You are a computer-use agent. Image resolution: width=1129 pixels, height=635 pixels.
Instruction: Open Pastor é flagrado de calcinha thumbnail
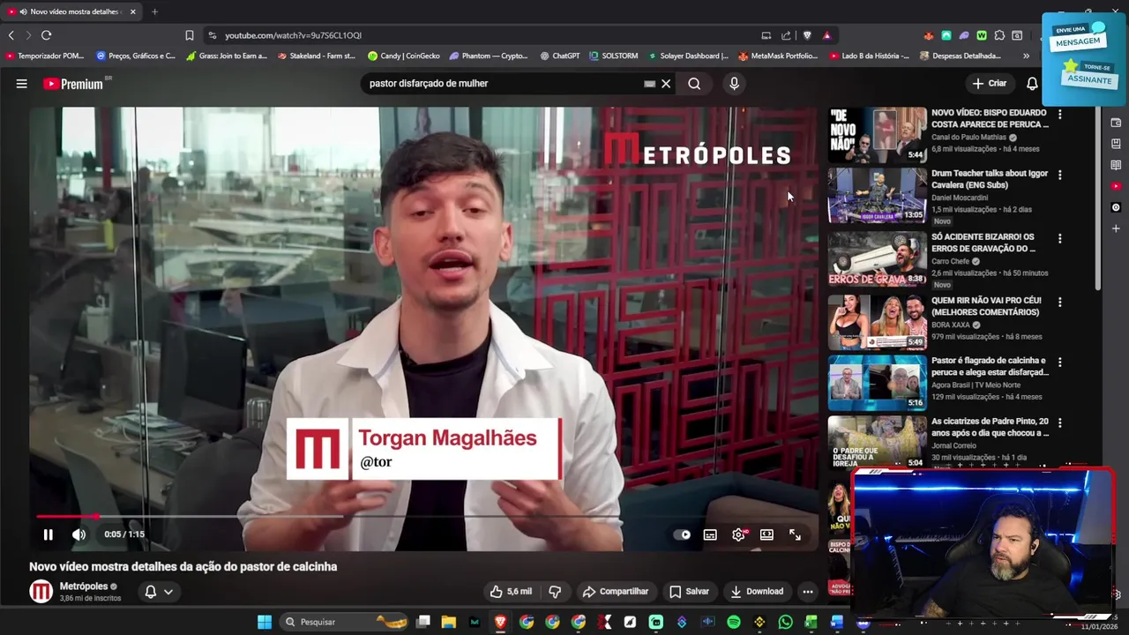878,383
